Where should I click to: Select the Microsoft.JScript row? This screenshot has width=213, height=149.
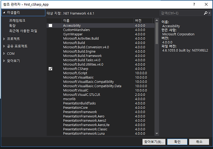[x=101, y=73]
